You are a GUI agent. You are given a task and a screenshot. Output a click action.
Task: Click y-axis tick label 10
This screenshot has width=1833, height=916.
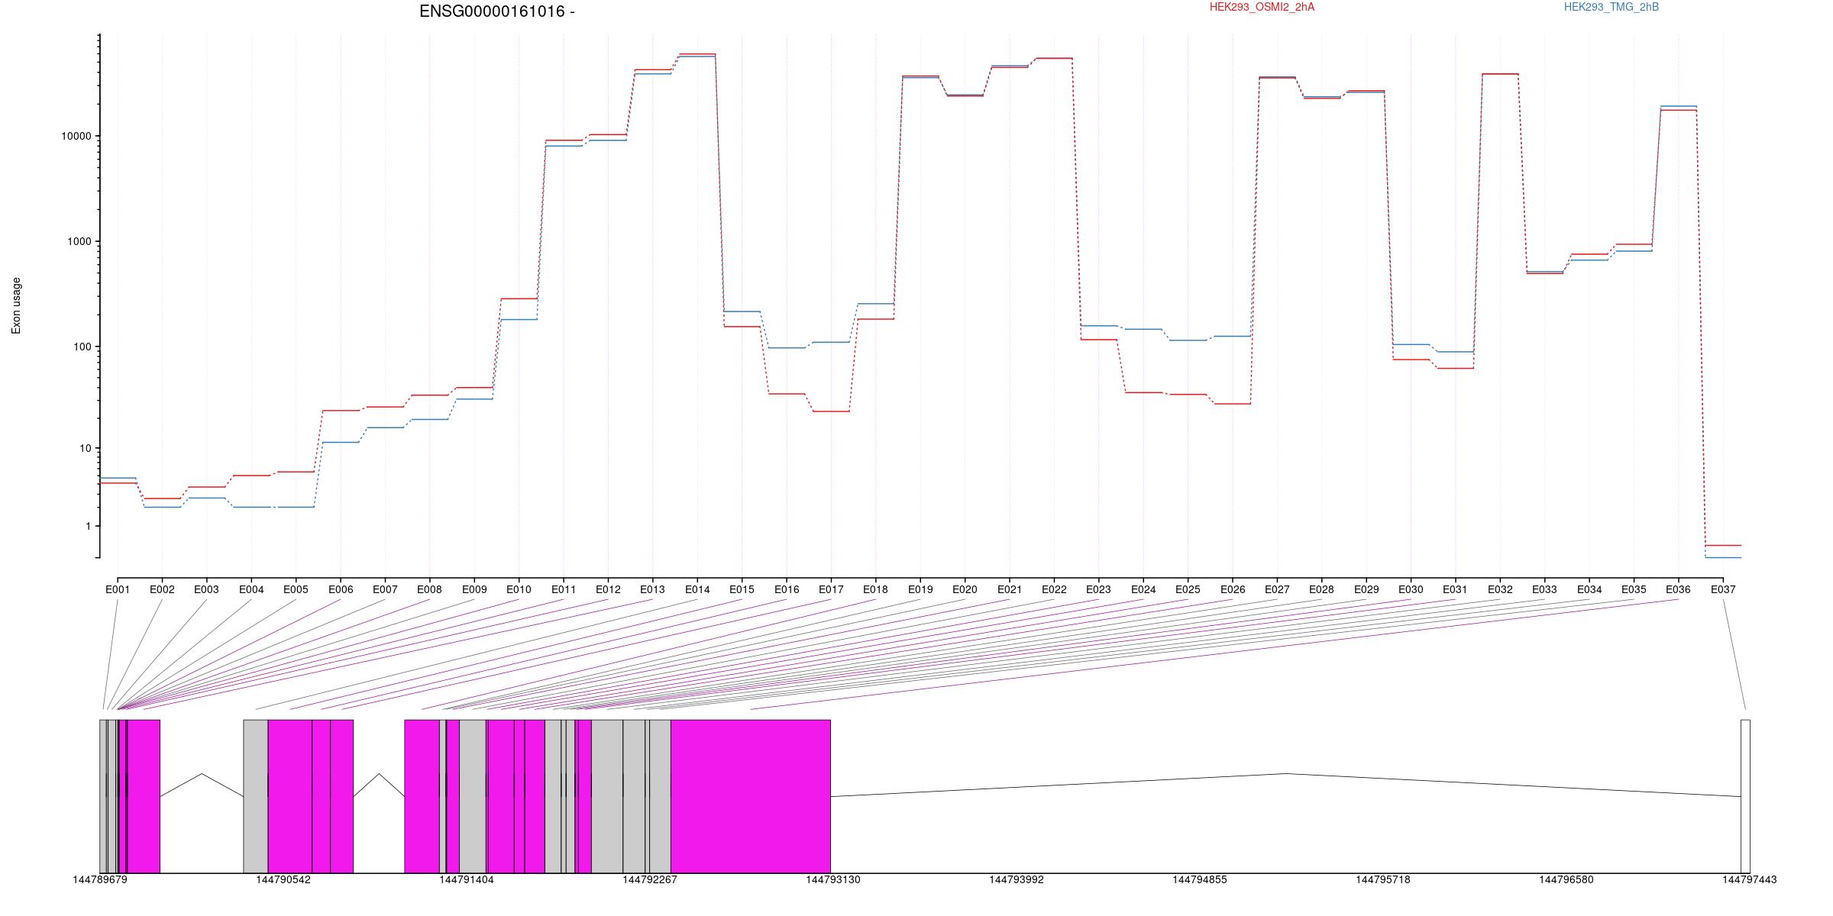pos(84,448)
